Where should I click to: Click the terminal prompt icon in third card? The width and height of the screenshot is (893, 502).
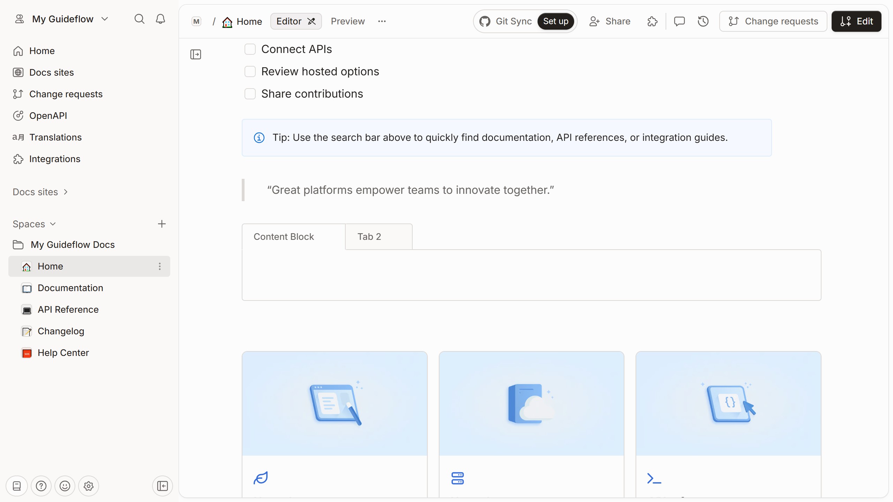(654, 478)
